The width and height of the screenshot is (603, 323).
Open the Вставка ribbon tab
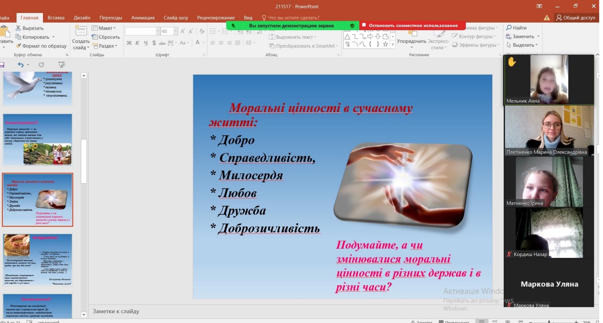click(56, 18)
